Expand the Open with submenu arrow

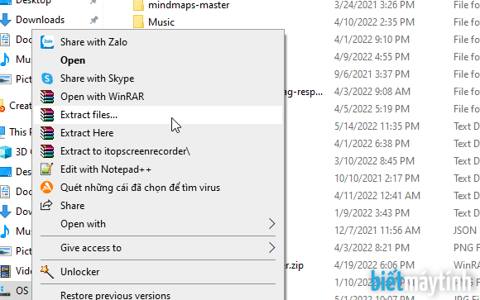(271, 224)
